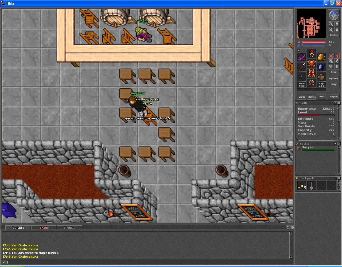This screenshot has height=267, width=342.
Task: Toggle the VIP list button
Action: [x=321, y=97]
